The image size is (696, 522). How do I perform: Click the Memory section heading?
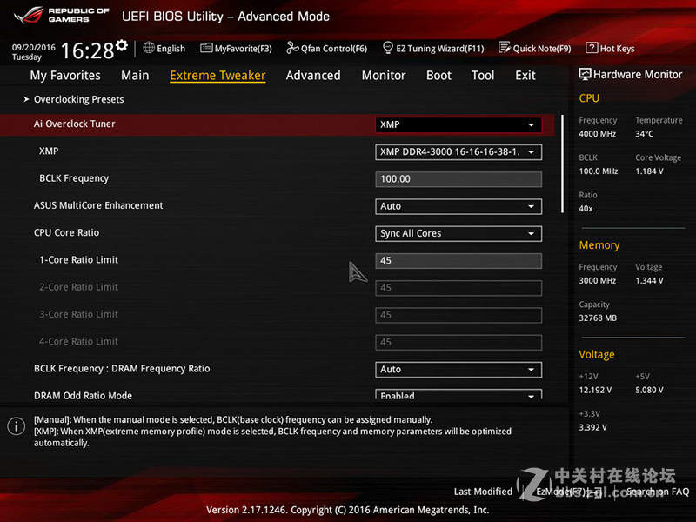coord(599,245)
